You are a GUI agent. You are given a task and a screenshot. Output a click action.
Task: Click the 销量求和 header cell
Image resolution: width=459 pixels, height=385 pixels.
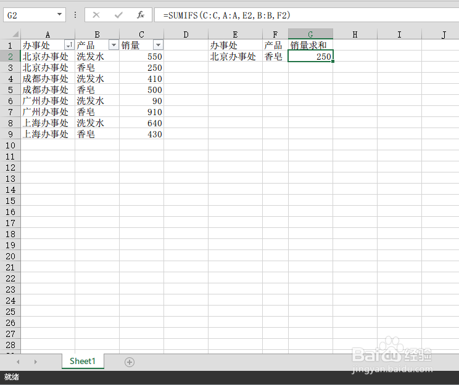(310, 45)
